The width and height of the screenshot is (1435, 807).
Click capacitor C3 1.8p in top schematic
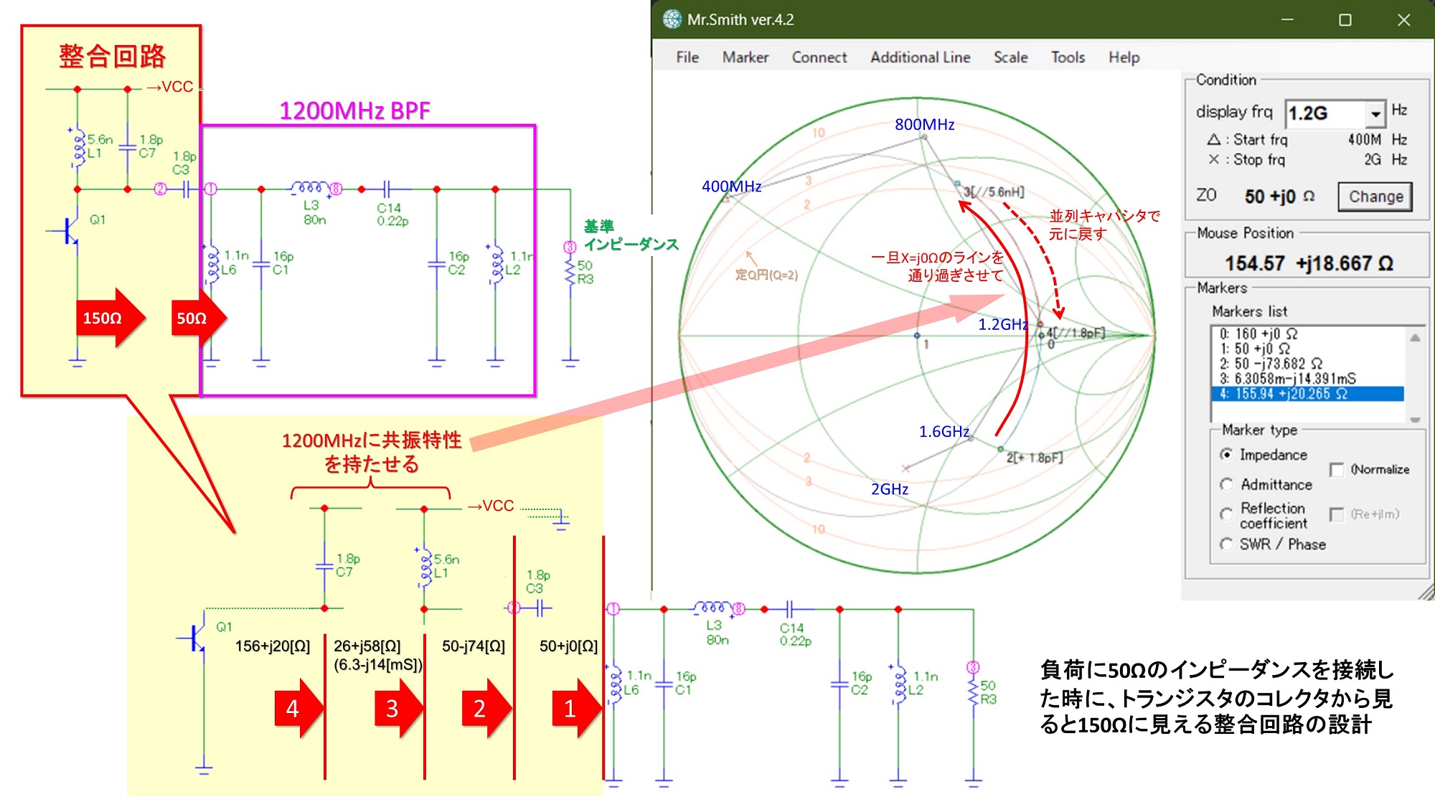(x=187, y=189)
